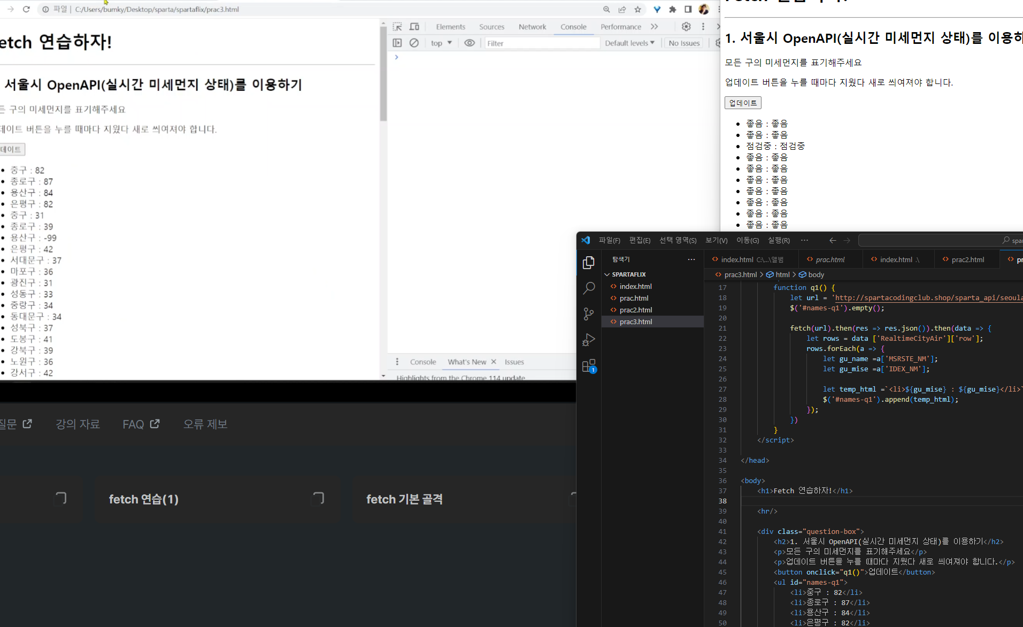
Task: Toggle live expression eye icon
Action: pos(470,43)
